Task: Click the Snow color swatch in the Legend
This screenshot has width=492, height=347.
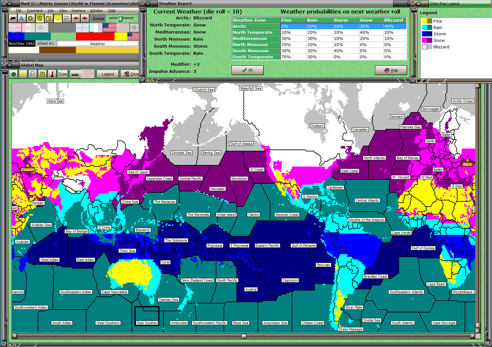Action: (x=427, y=40)
